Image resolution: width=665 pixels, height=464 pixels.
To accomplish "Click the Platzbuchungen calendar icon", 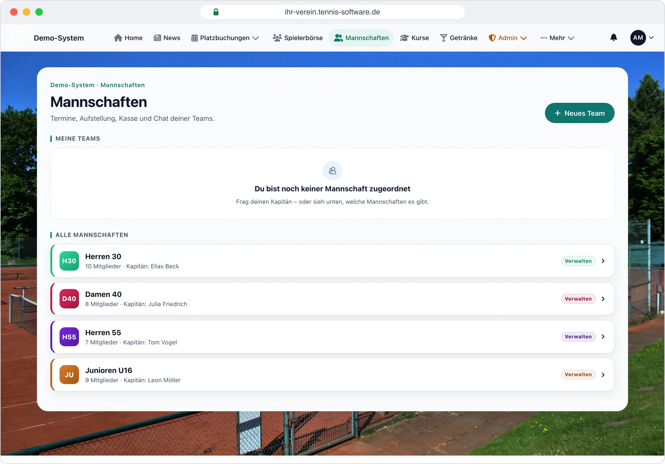I will pos(195,38).
